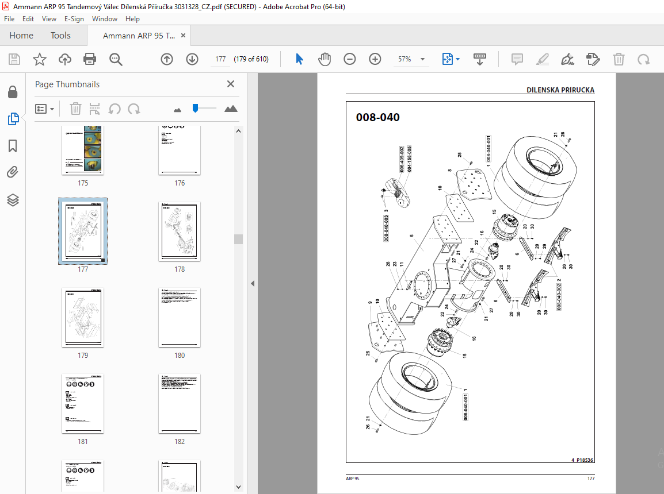
Task: Delete pages with thumbnail panel trash icon
Action: [x=75, y=109]
